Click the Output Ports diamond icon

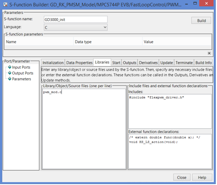point(10,73)
